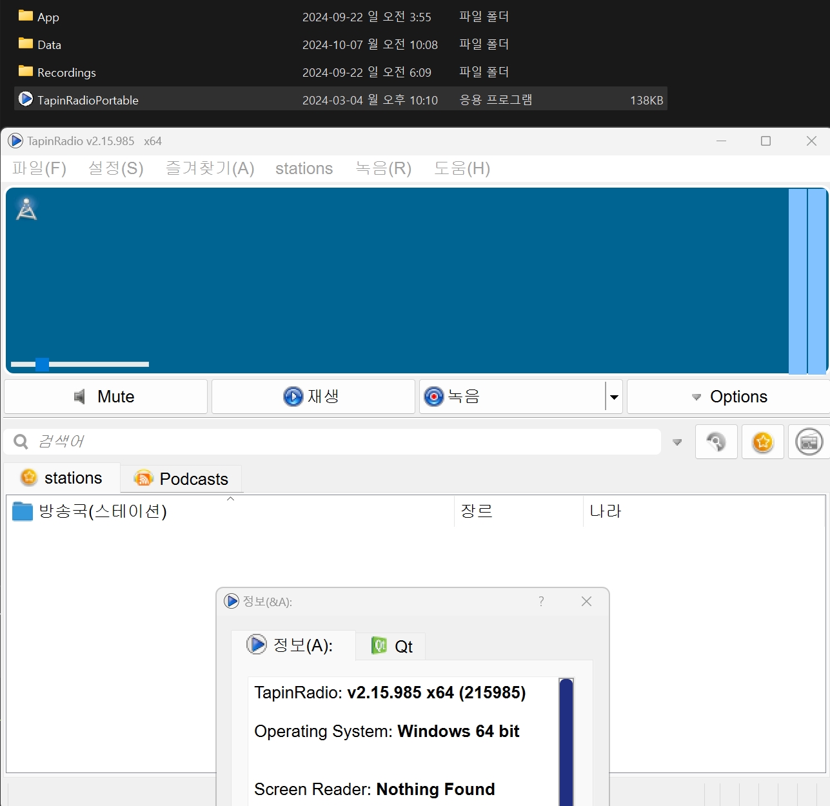Open the Options dropdown button

pyautogui.click(x=729, y=397)
